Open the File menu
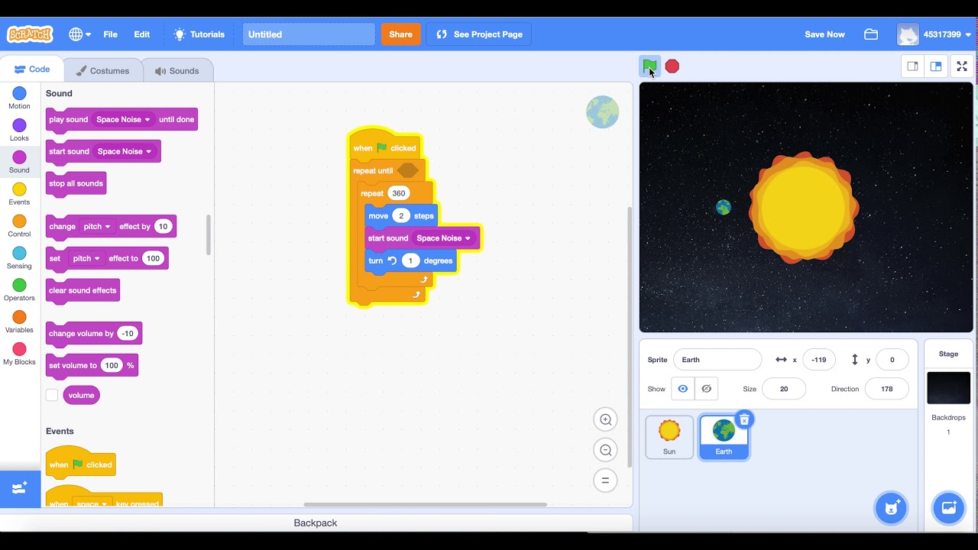 coord(111,34)
